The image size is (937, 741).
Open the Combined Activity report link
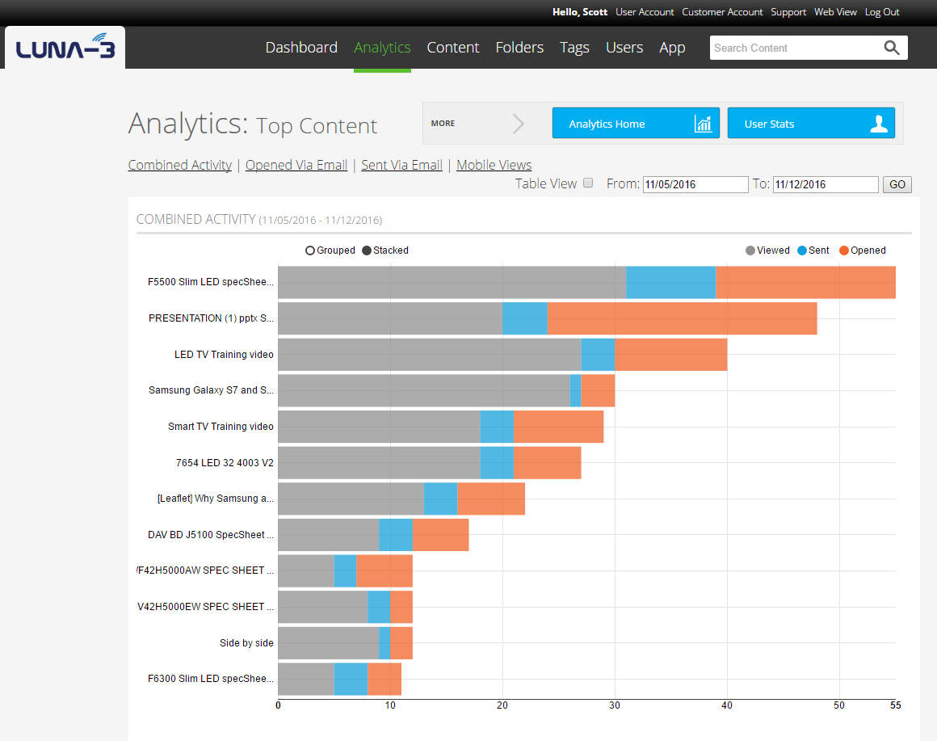point(180,165)
